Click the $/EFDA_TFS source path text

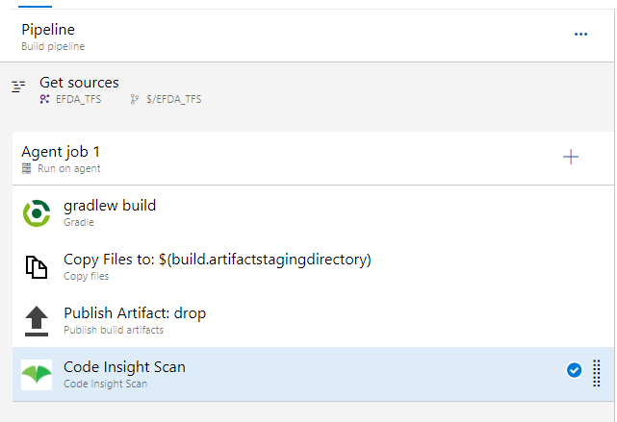[x=173, y=99]
